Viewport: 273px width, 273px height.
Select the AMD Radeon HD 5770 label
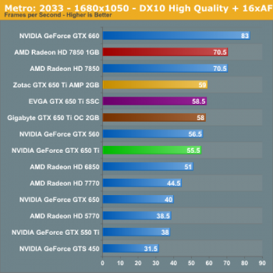[64, 216]
